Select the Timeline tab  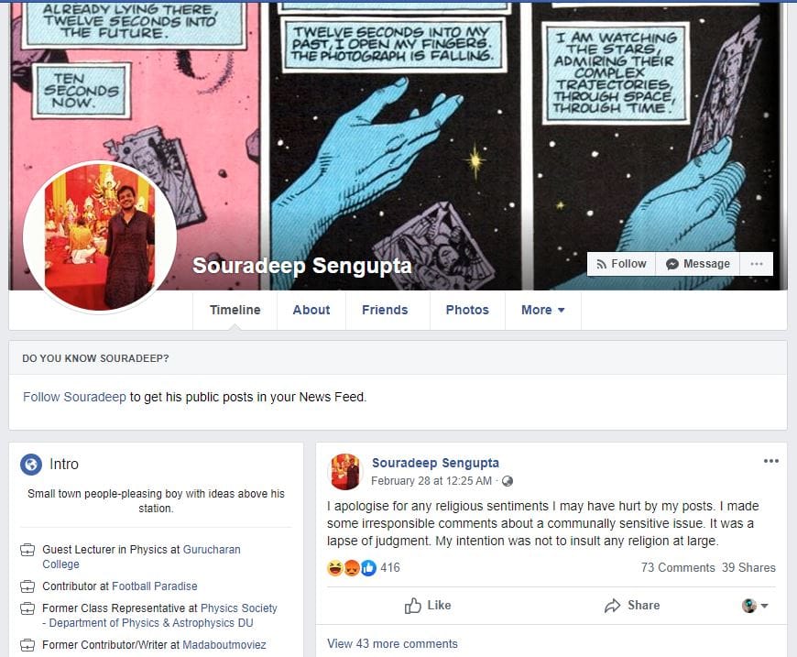coord(235,310)
